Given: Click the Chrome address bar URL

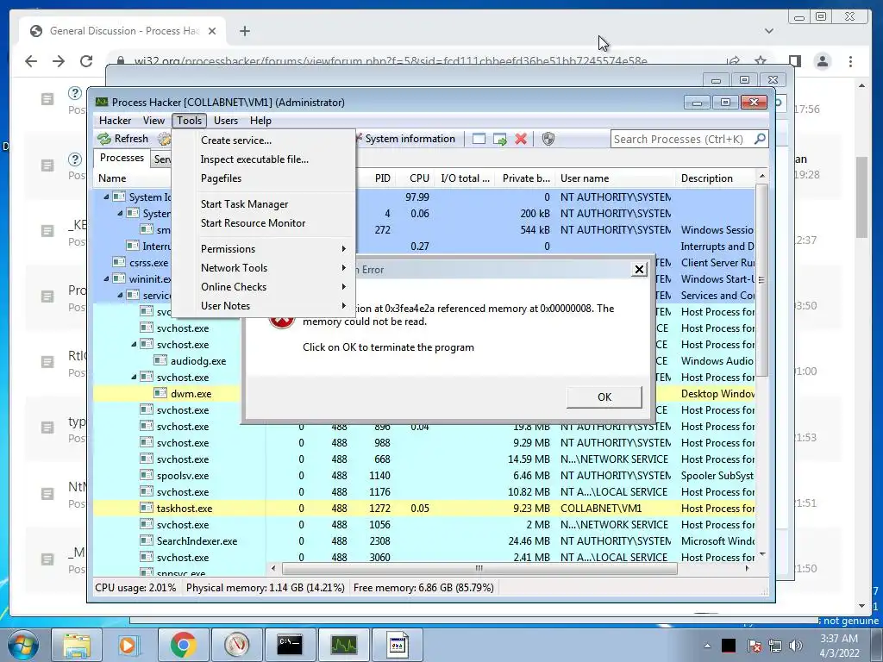Looking at the screenshot, I should coord(391,61).
